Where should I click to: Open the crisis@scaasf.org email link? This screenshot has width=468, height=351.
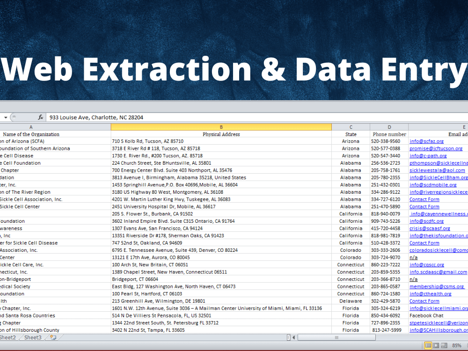click(x=430, y=228)
